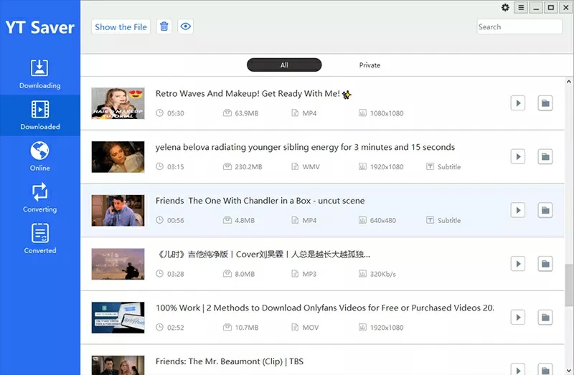The height and width of the screenshot is (375, 574).
Task: Click the trash delete icon
Action: pos(164,27)
